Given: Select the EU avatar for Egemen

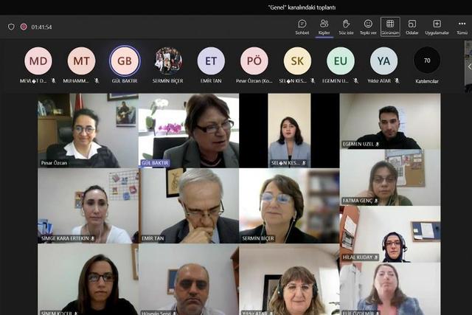Looking at the screenshot, I should (340, 60).
